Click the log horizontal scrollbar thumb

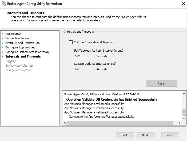(x=120, y=123)
